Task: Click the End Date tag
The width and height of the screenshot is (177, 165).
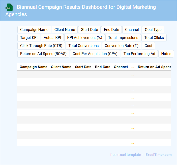Action: (x=111, y=30)
